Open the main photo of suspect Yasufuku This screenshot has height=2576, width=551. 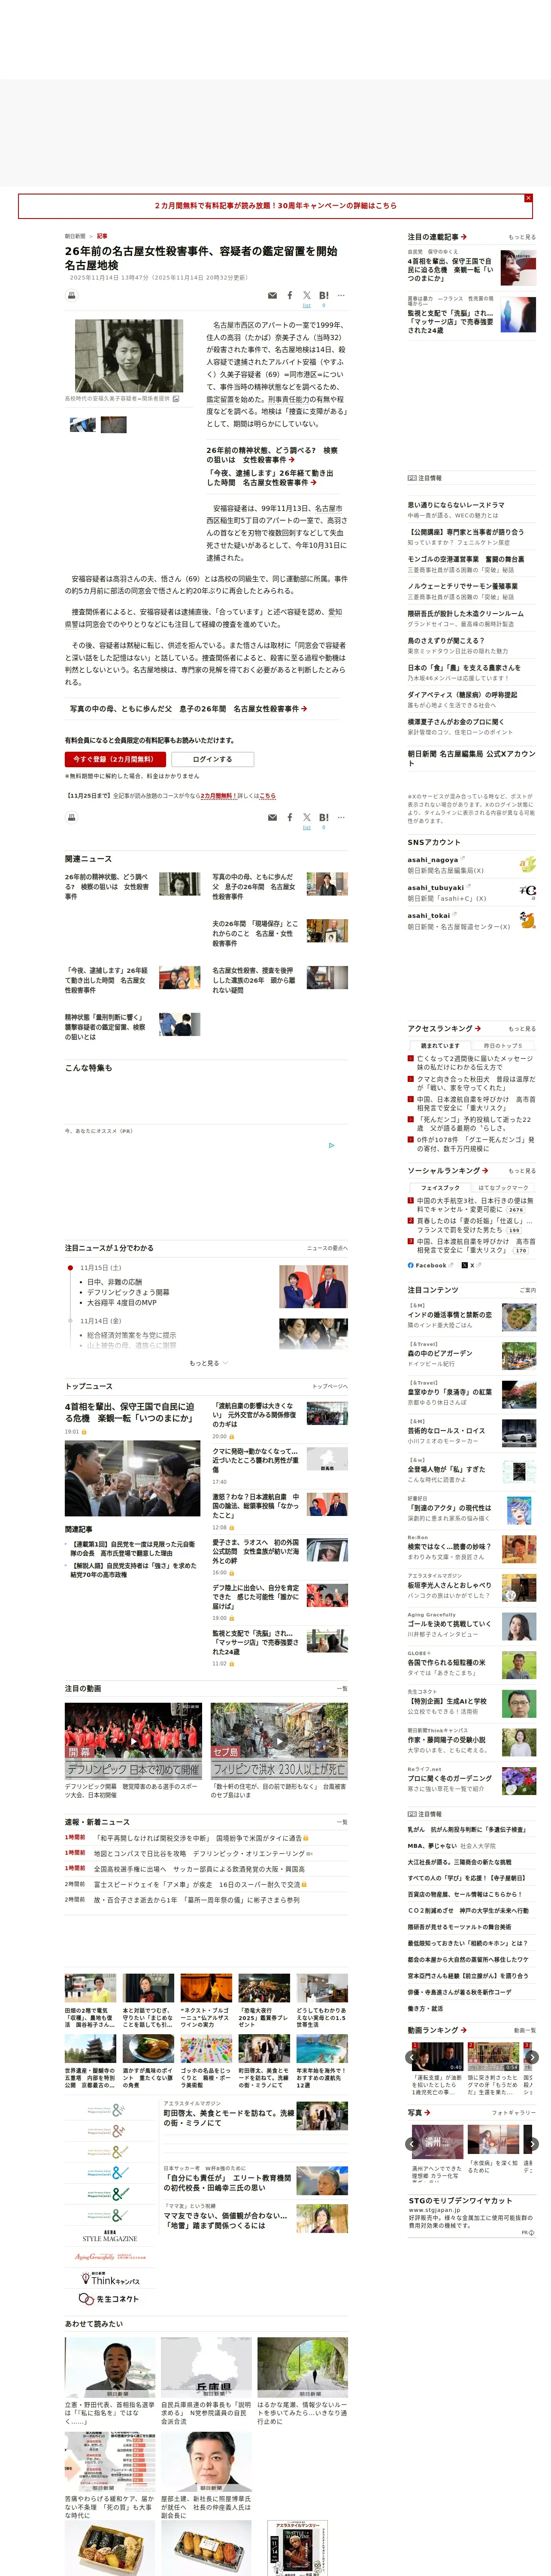(x=129, y=355)
